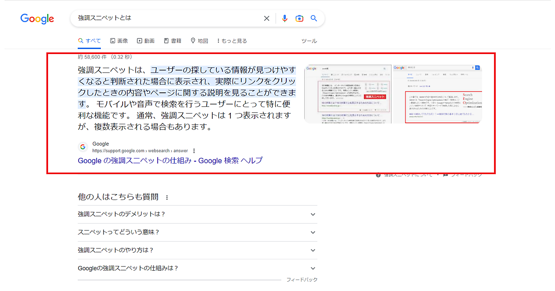Click the Google favicon in the result

tap(83, 147)
